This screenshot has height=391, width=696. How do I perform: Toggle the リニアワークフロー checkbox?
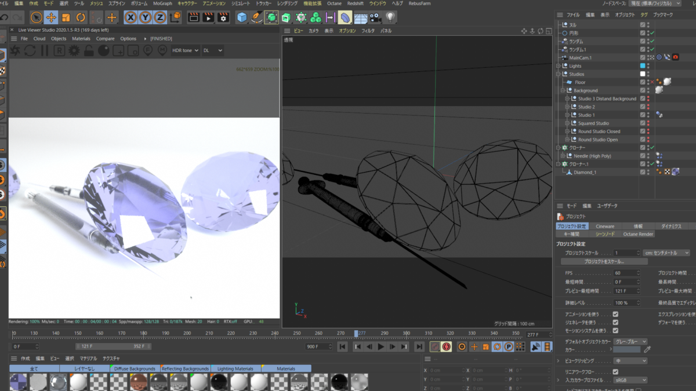click(x=615, y=372)
